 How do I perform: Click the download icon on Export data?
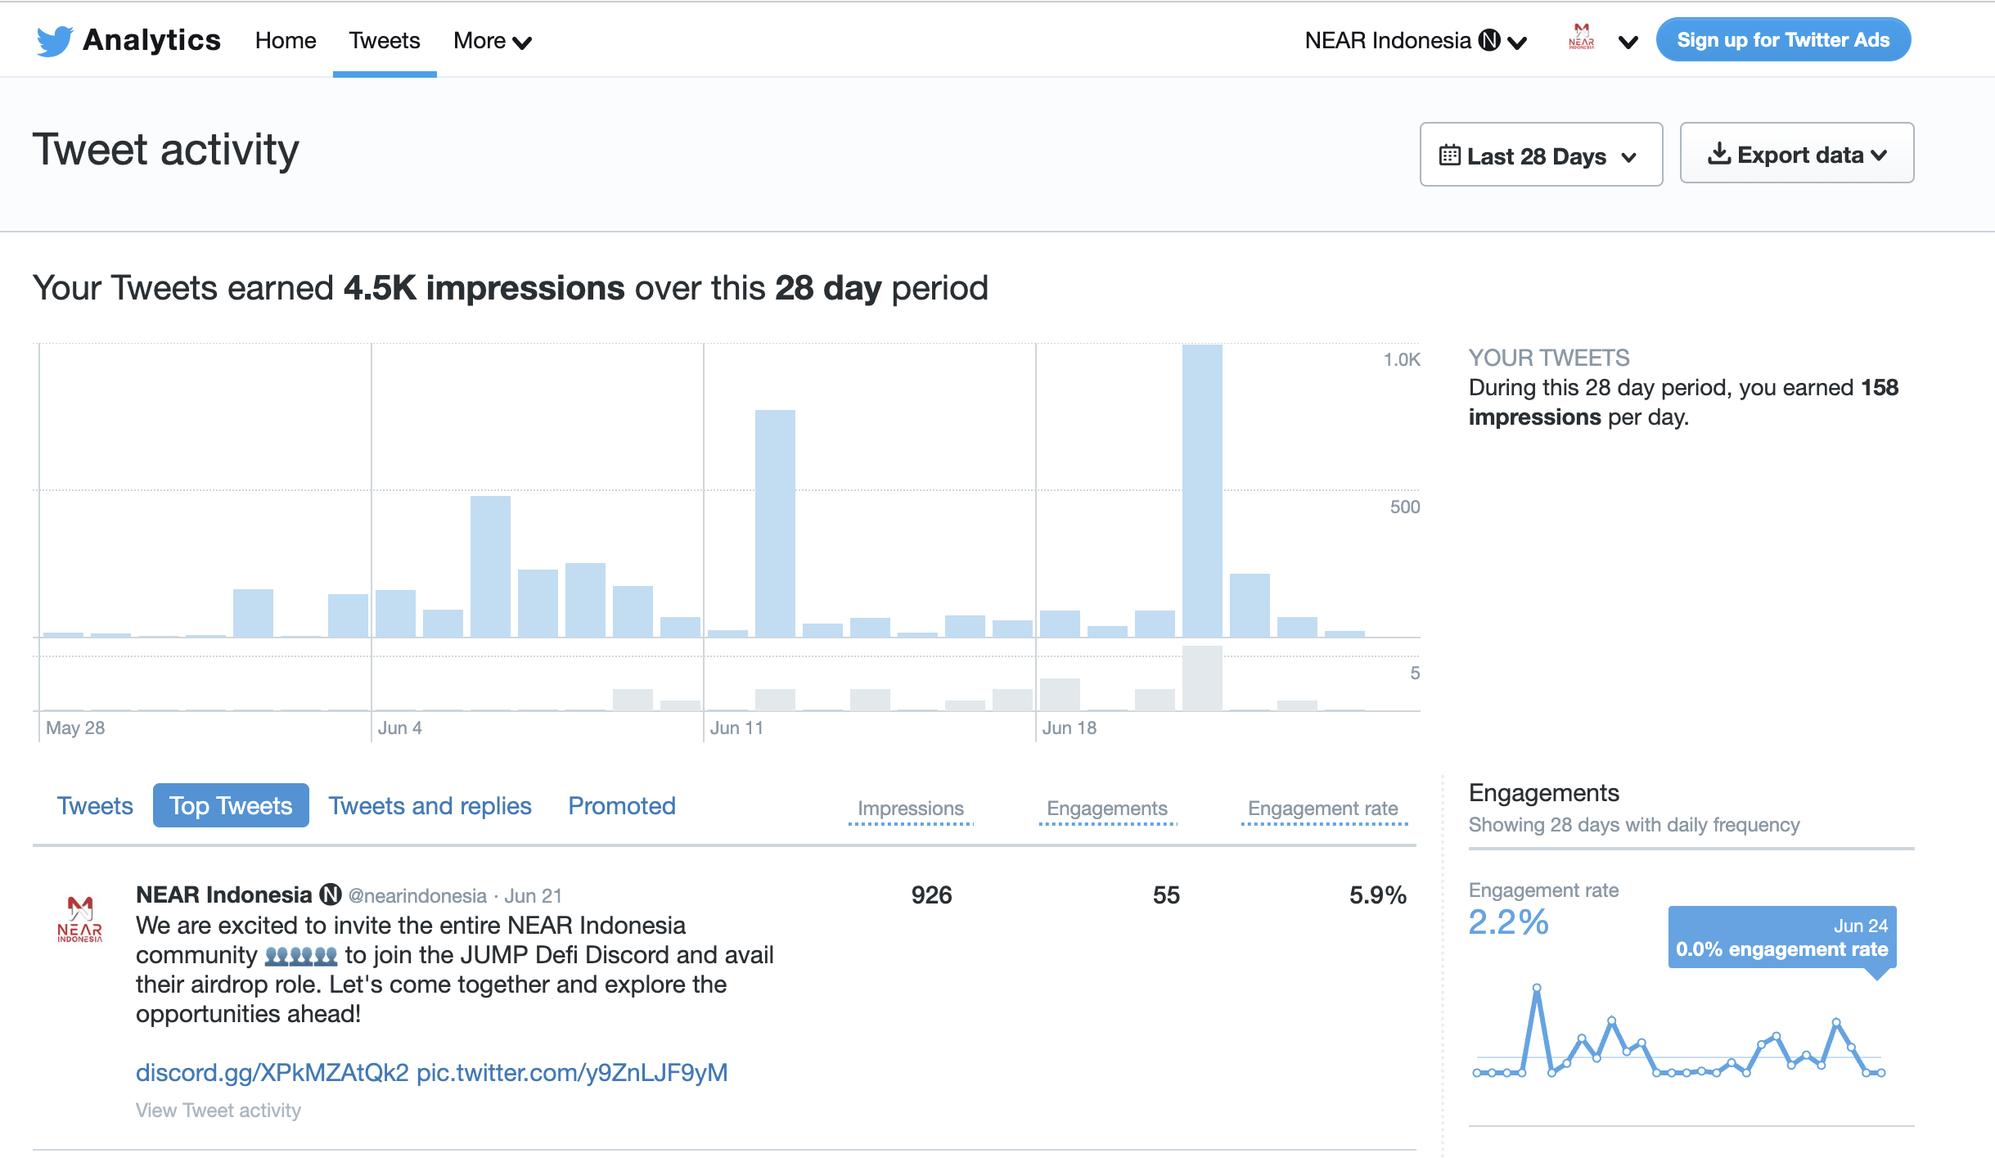[1718, 154]
